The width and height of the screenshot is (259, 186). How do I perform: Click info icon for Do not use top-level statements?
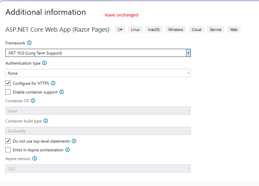coord(74,141)
